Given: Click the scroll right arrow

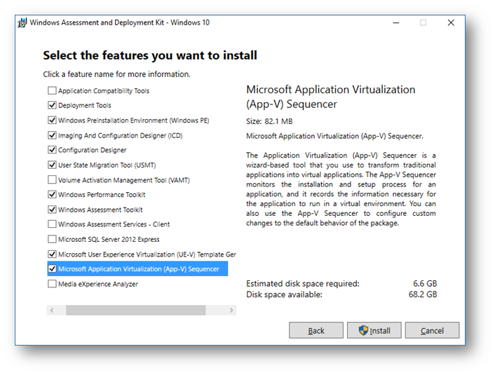Looking at the screenshot, I should pyautogui.click(x=231, y=311).
